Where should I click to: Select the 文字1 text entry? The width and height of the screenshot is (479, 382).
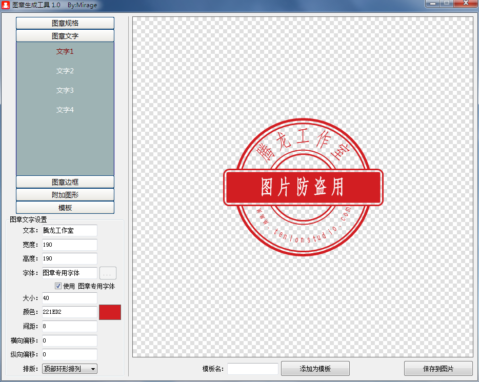65,51
